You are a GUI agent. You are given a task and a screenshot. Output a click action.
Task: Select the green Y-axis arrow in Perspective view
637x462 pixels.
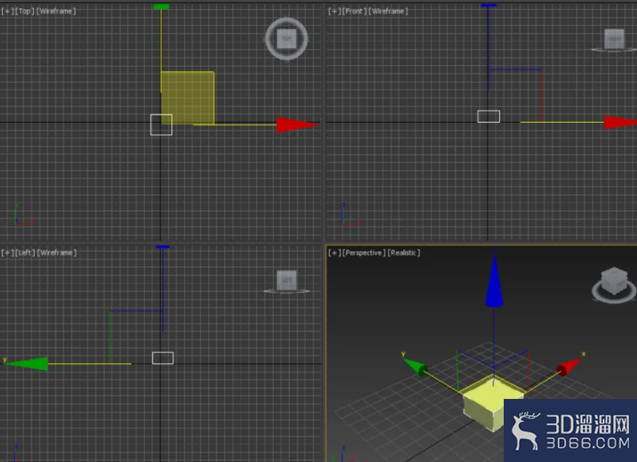point(415,367)
